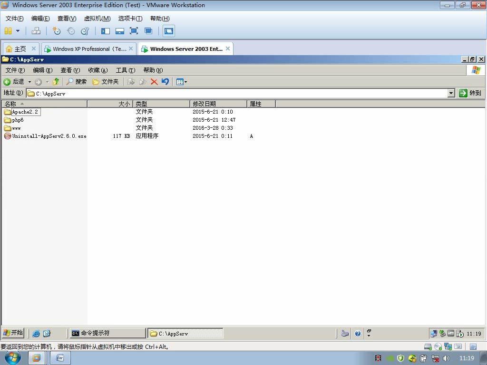Open Explorer 帮助(H) menu
Viewport: 487px width, 365px height.
tap(153, 70)
